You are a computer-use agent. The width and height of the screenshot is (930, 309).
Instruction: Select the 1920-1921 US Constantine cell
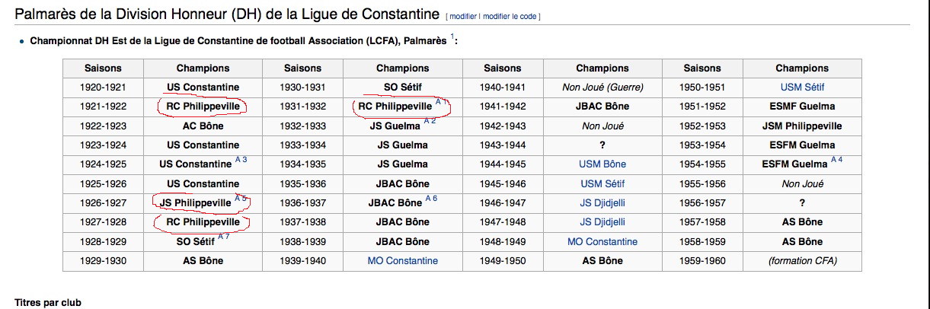pyautogui.click(x=203, y=88)
